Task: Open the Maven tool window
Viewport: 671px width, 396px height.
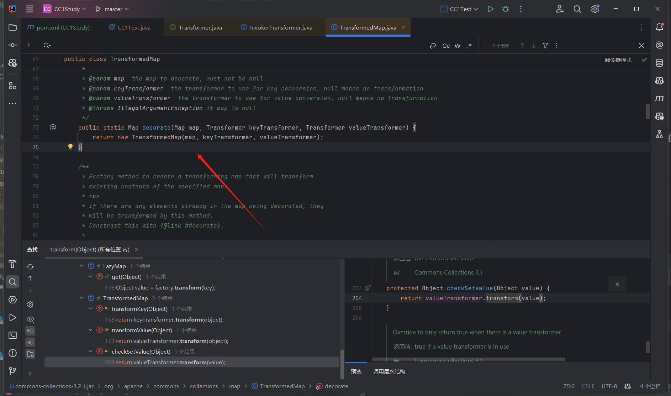Action: tap(659, 98)
